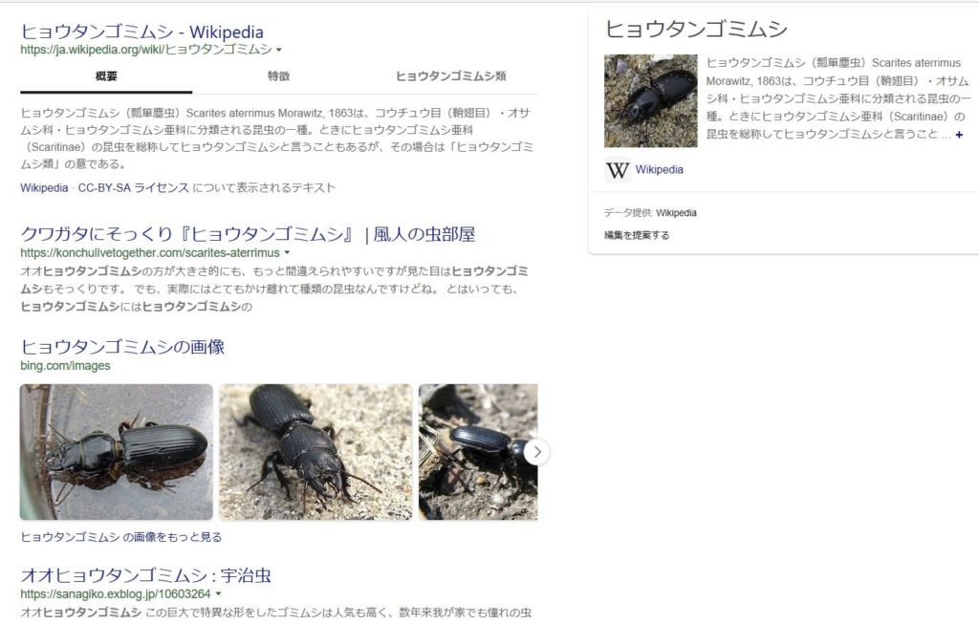This screenshot has width=979, height=624.
Task: Open the first beetle image on gray surface
Action: (x=116, y=452)
